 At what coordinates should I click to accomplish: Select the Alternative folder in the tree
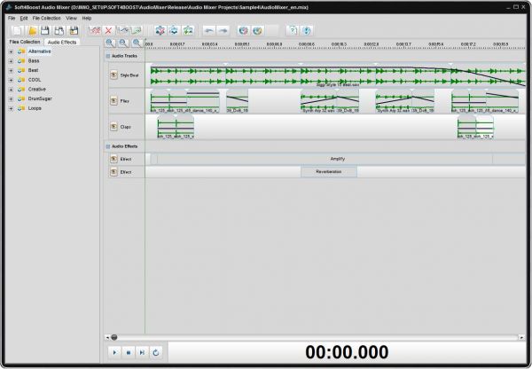point(39,51)
